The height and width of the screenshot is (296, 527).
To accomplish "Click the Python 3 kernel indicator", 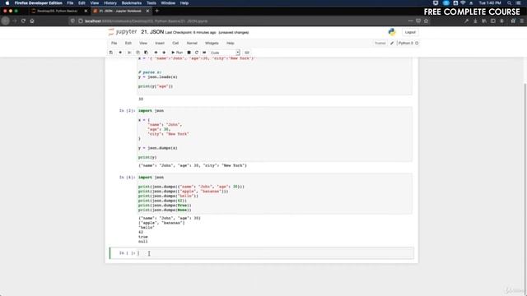I will (408, 44).
